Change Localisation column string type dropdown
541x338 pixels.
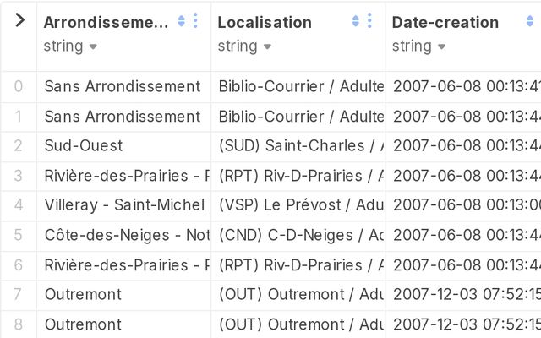coord(244,46)
